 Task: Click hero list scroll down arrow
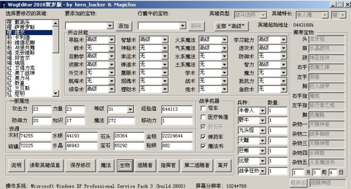56,93
